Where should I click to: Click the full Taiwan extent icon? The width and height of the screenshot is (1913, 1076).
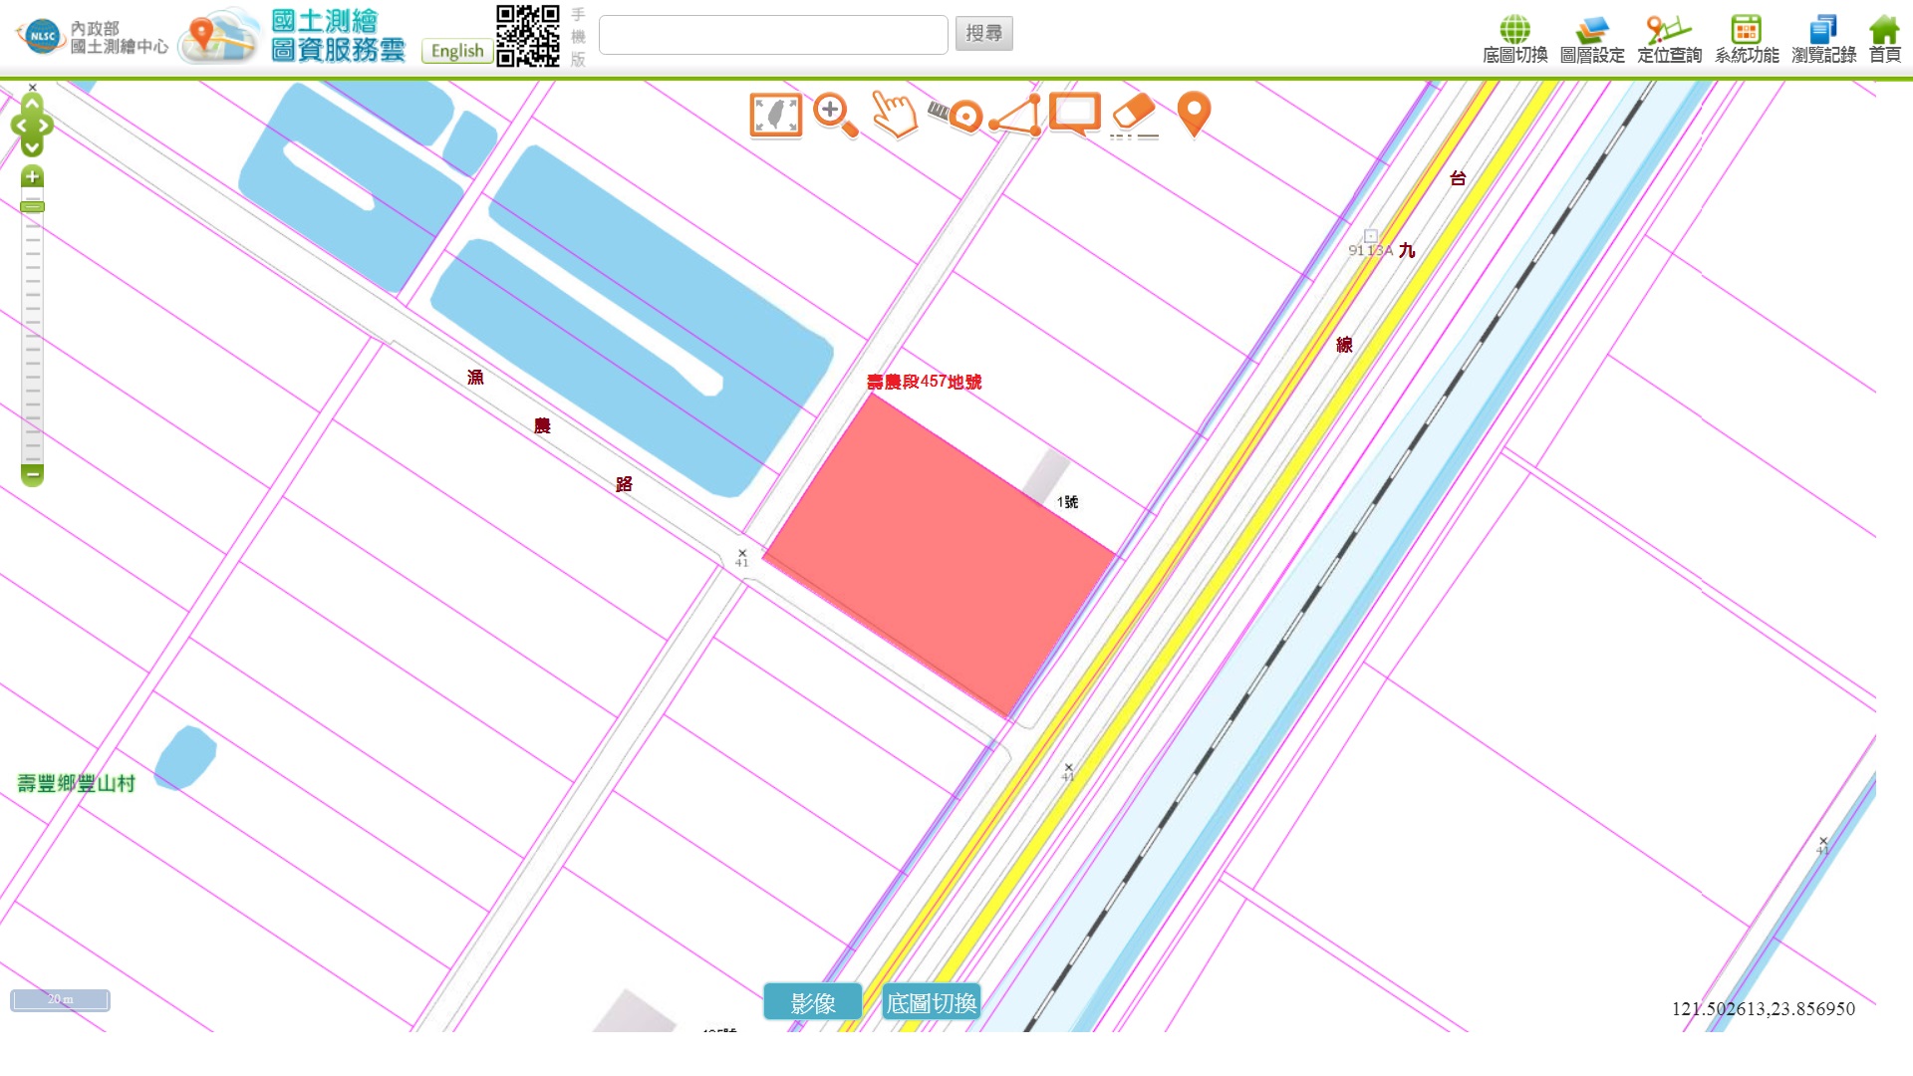(775, 116)
